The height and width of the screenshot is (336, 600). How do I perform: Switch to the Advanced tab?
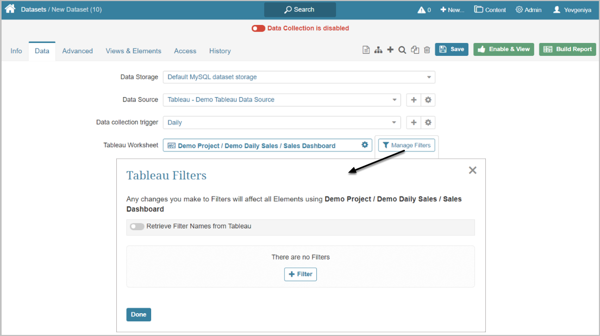pos(77,51)
